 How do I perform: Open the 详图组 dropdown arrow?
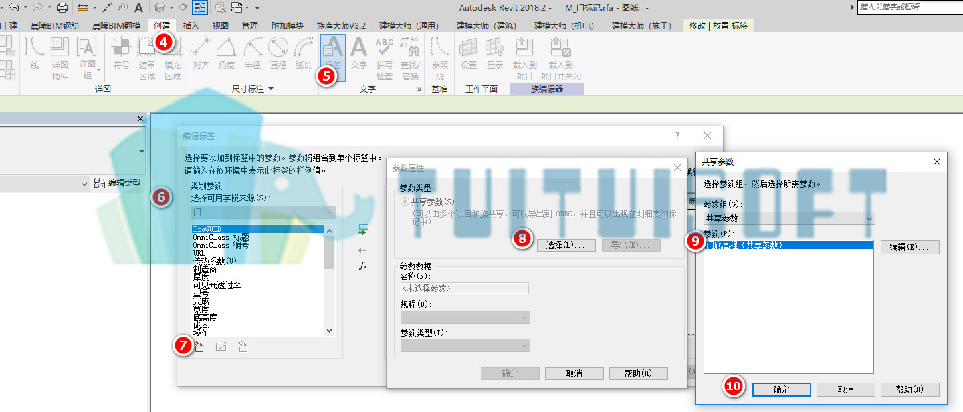pyautogui.click(x=98, y=69)
